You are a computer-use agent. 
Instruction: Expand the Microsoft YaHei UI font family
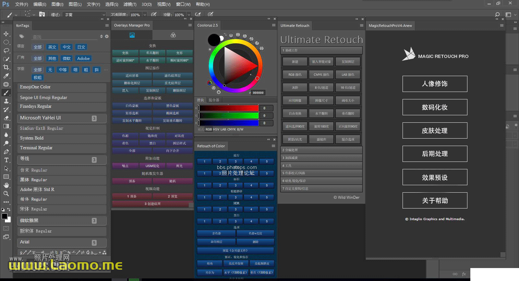coord(62,118)
